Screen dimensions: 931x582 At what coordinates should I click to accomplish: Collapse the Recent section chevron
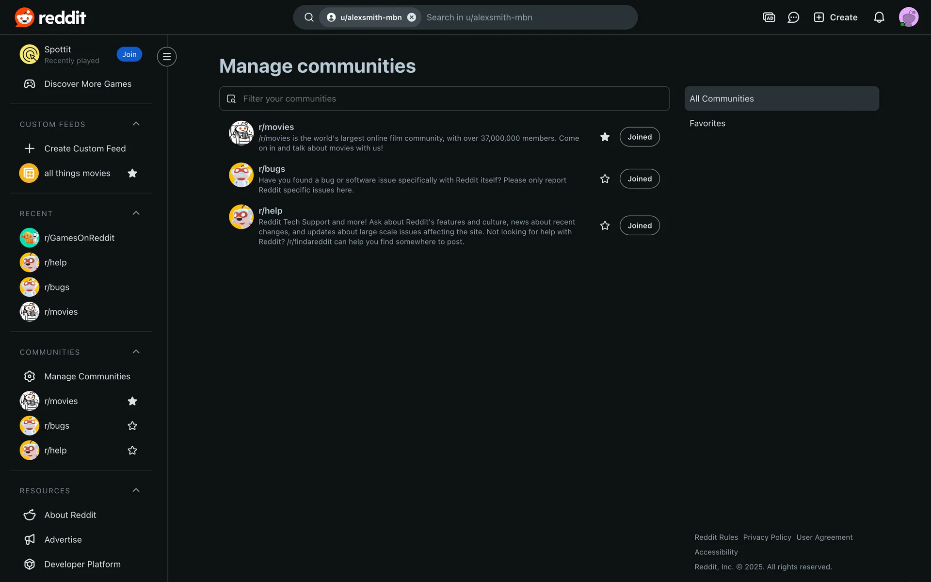pyautogui.click(x=136, y=213)
